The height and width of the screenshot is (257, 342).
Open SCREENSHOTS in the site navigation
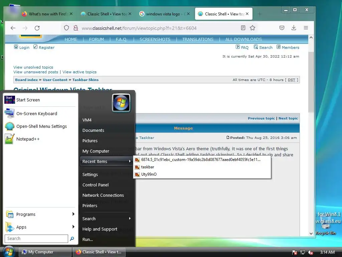155,39
